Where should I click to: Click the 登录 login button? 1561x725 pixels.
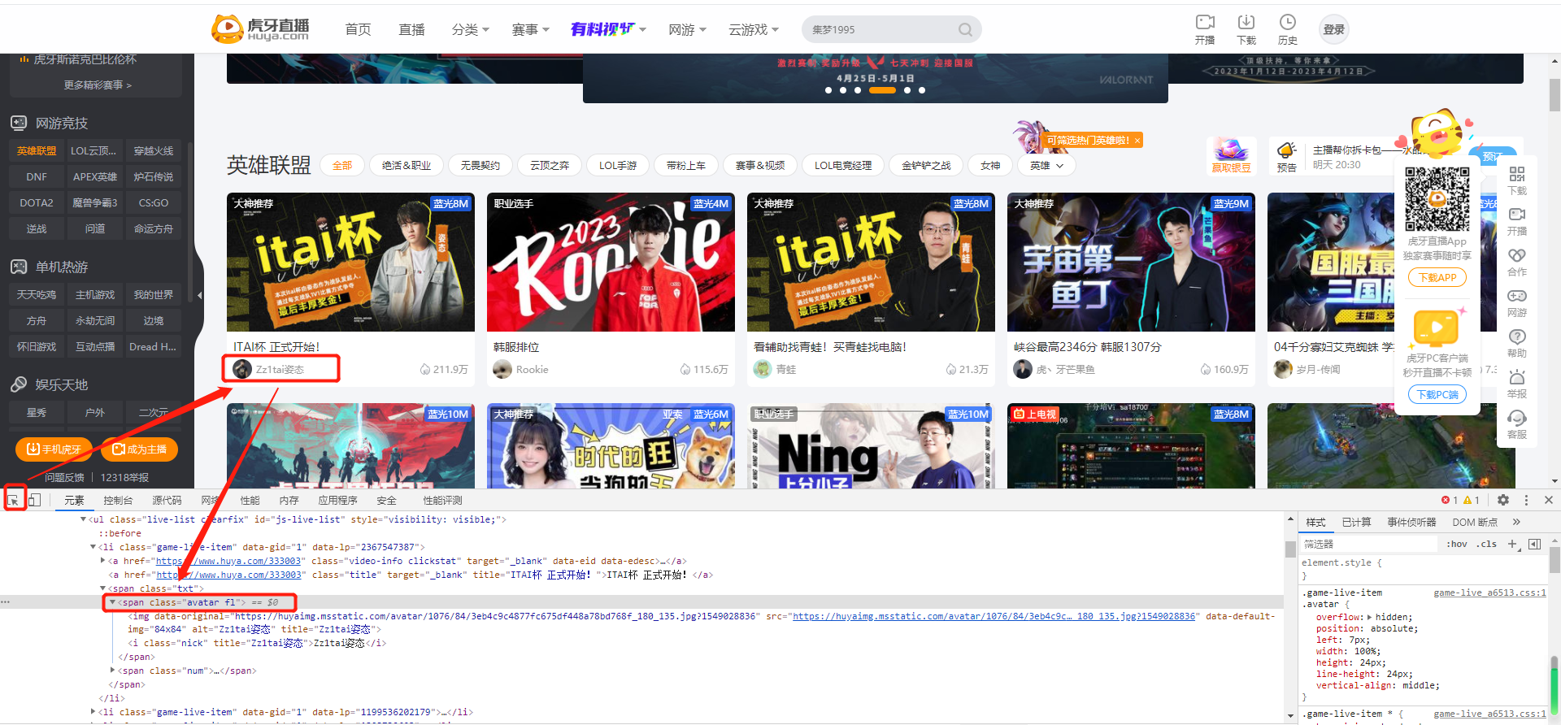pos(1333,29)
